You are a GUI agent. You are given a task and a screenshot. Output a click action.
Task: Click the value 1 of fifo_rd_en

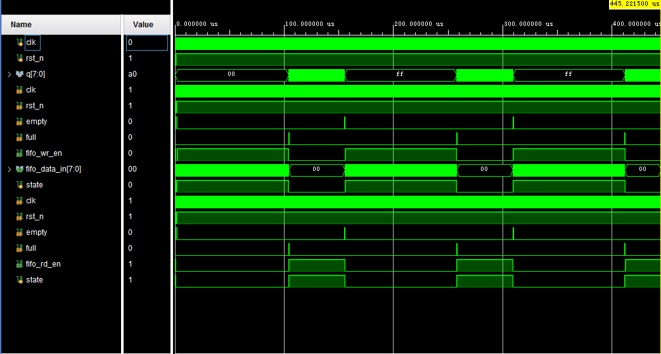pyautogui.click(x=131, y=264)
